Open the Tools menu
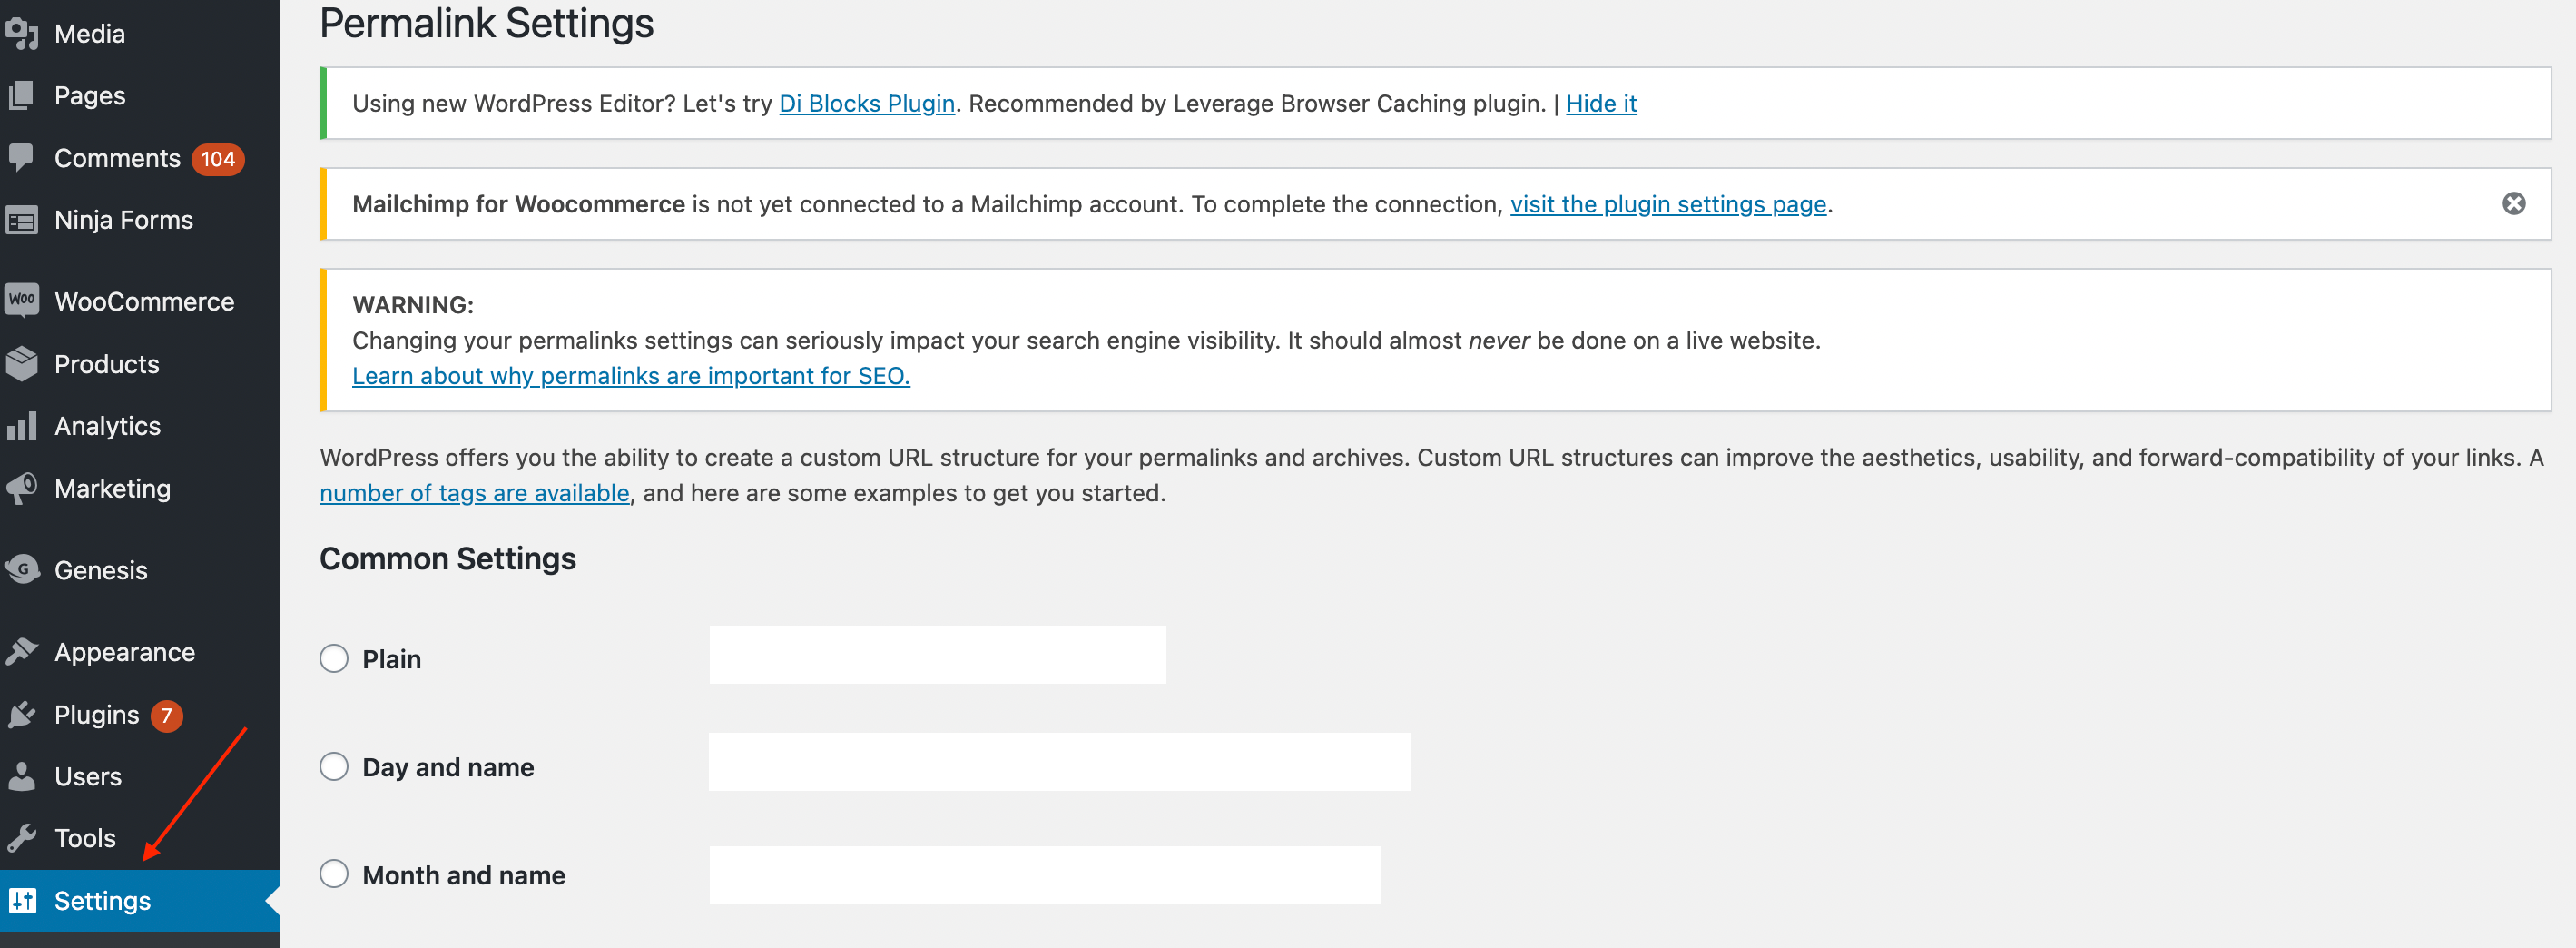Image resolution: width=2576 pixels, height=948 pixels. point(140,838)
